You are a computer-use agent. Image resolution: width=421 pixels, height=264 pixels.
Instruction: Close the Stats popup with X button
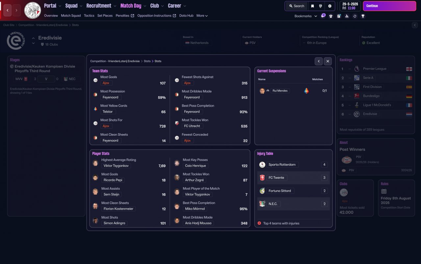pos(328,61)
